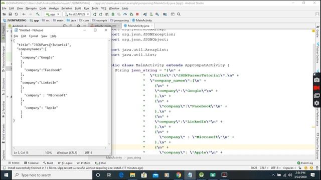
Task: Click the Save All toolbar icon
Action: (10, 14)
